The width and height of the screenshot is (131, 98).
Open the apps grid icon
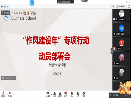78,94
